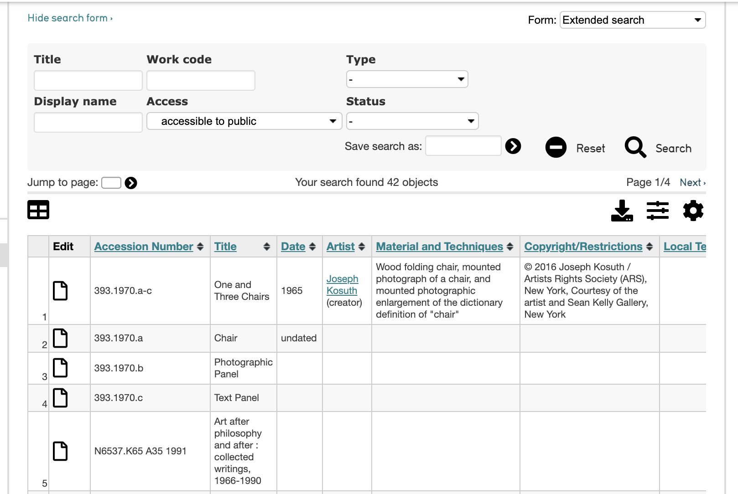Open edit document icon for 393.1970.c
Screen dimensions: 738x494
tap(60, 398)
